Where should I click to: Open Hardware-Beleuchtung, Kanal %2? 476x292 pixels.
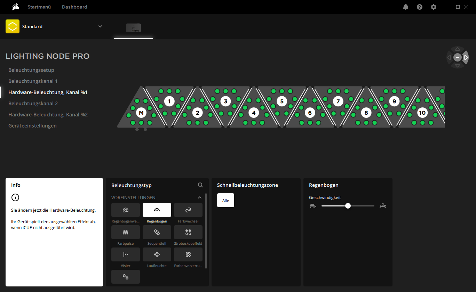[x=48, y=114]
